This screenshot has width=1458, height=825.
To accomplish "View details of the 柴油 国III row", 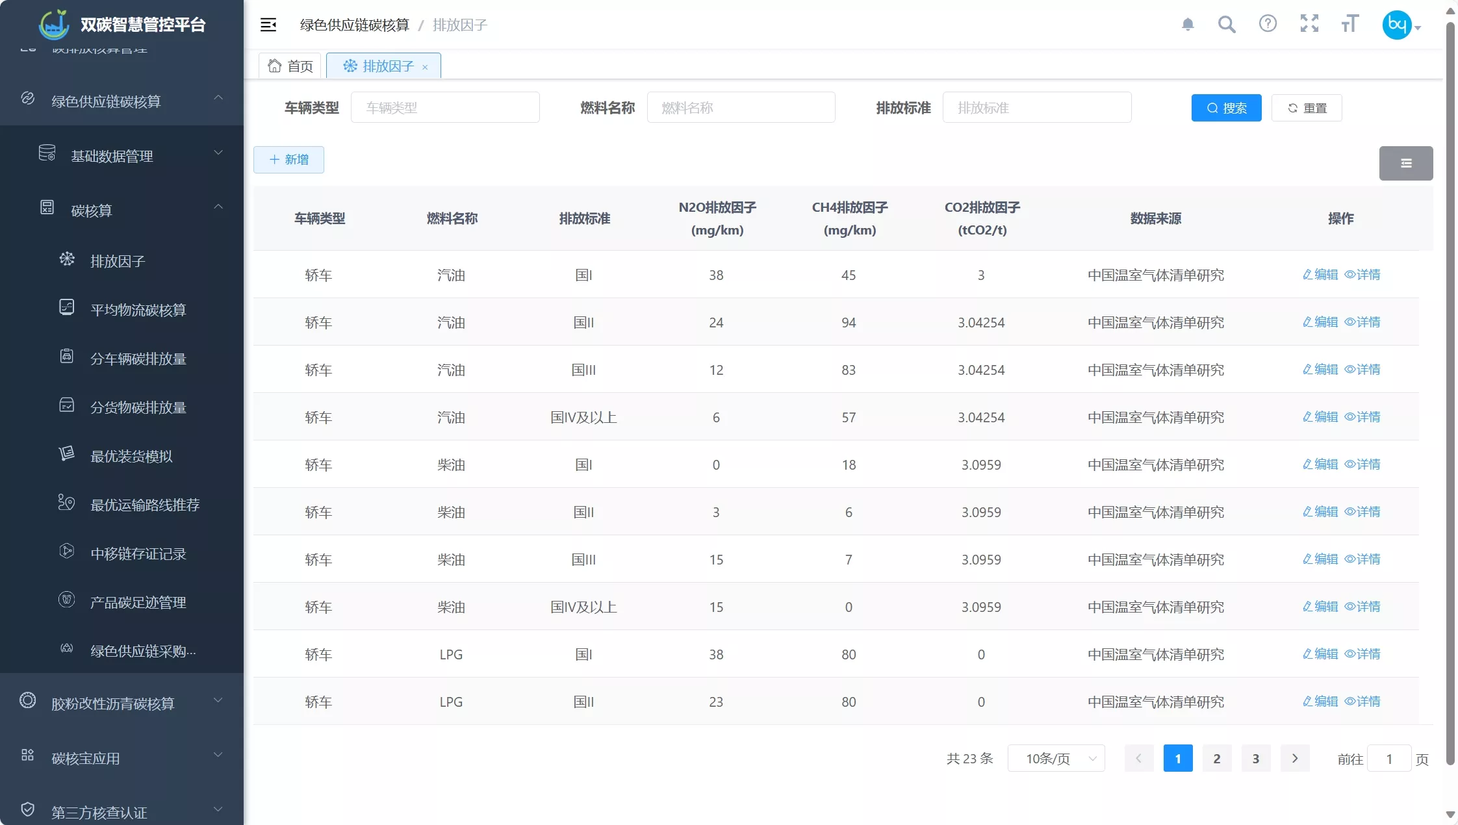I will [x=1362, y=559].
